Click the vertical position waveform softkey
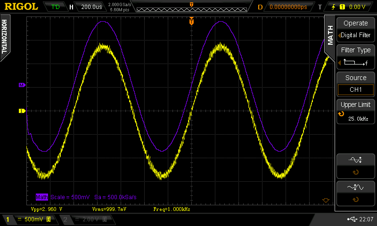The width and height of the screenshot is (377, 226). point(356,166)
